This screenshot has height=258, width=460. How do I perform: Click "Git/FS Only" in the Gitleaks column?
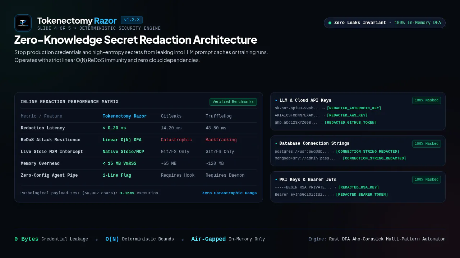tap(175, 152)
